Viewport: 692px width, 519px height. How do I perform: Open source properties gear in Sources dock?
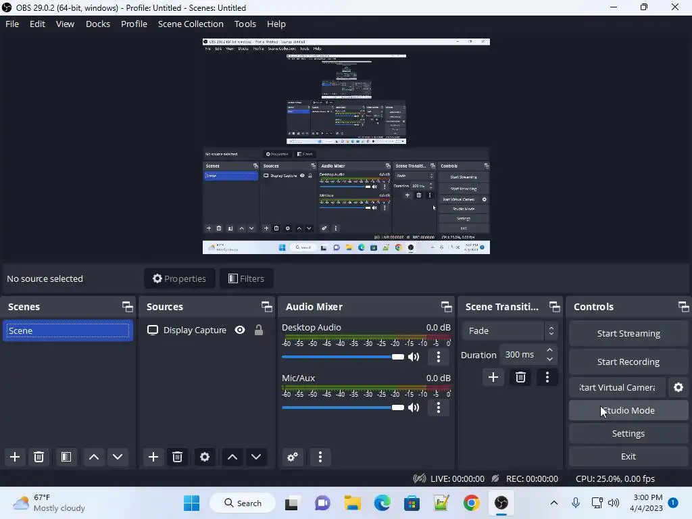[x=205, y=457]
